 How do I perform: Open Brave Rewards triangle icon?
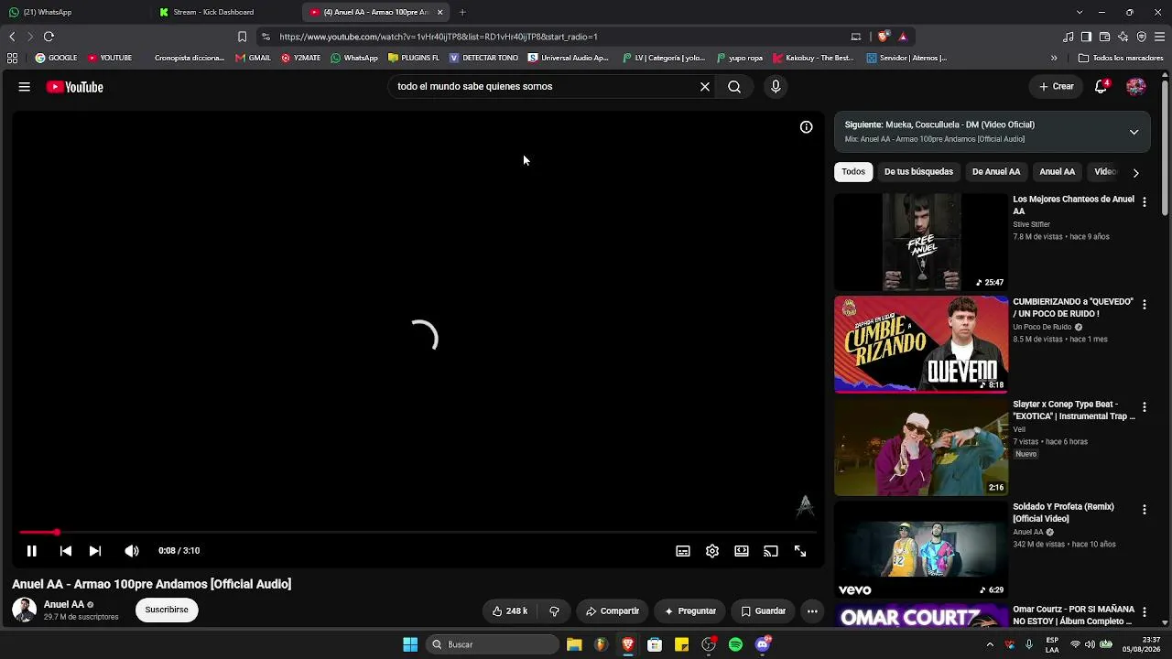tap(903, 37)
